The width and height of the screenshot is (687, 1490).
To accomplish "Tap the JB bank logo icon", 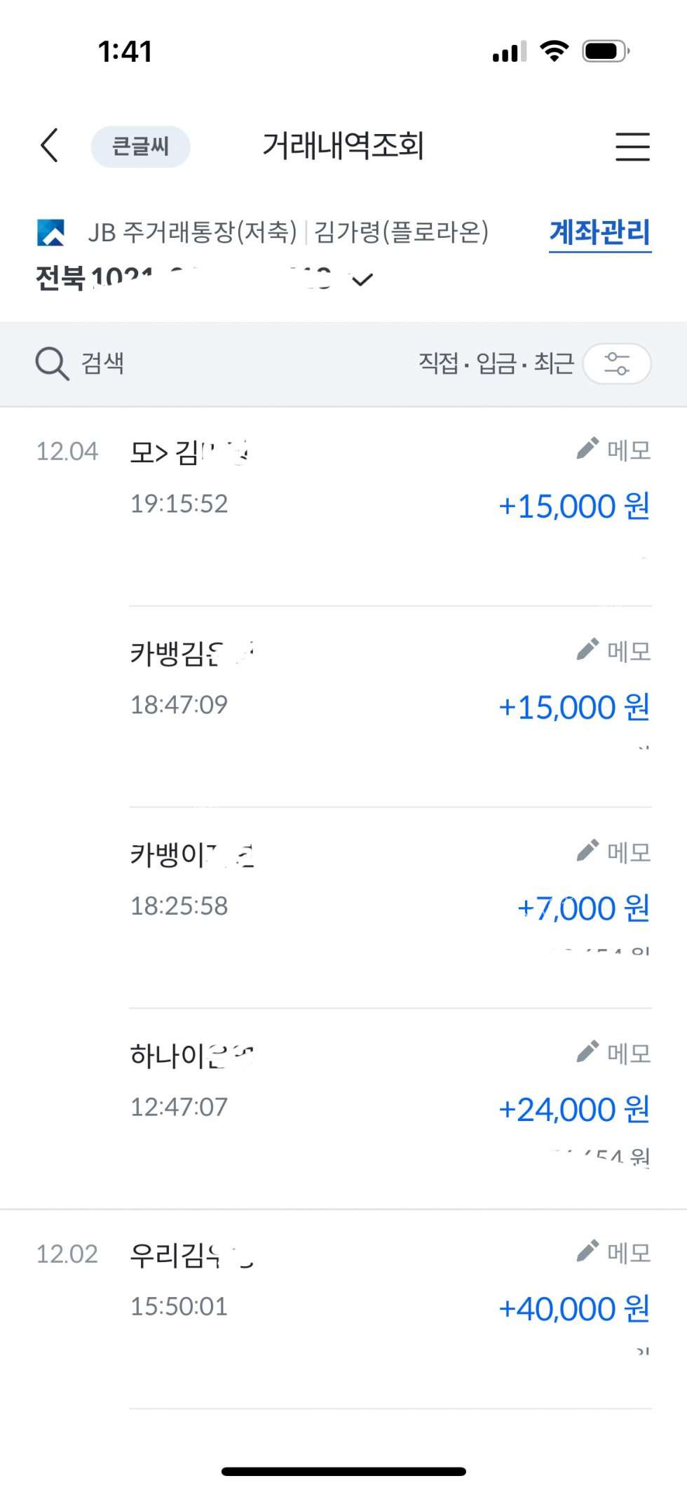I will pyautogui.click(x=50, y=233).
